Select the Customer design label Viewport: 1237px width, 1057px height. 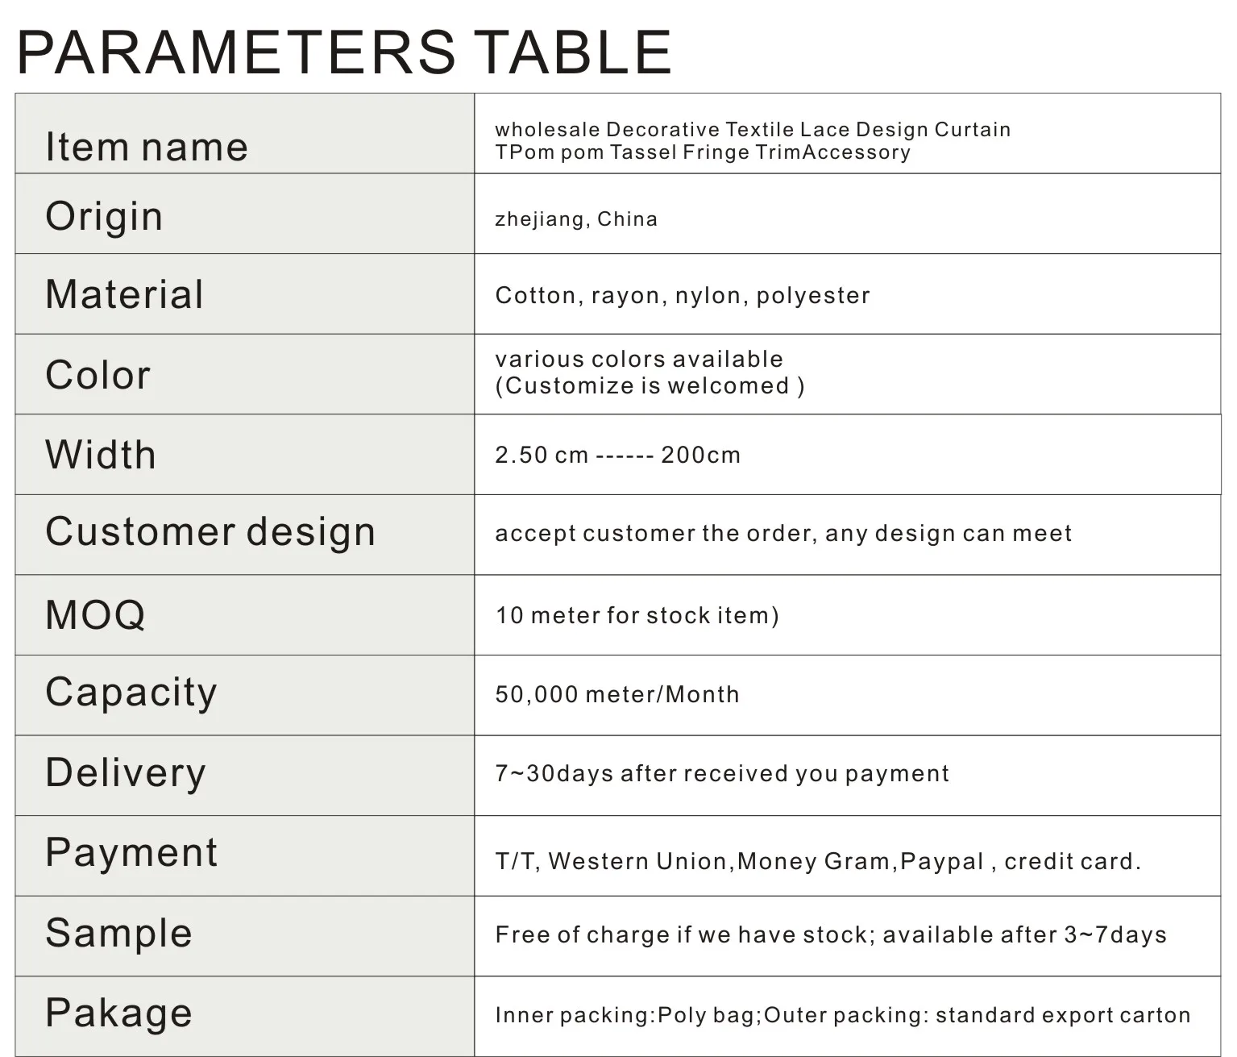pyautogui.click(x=210, y=532)
